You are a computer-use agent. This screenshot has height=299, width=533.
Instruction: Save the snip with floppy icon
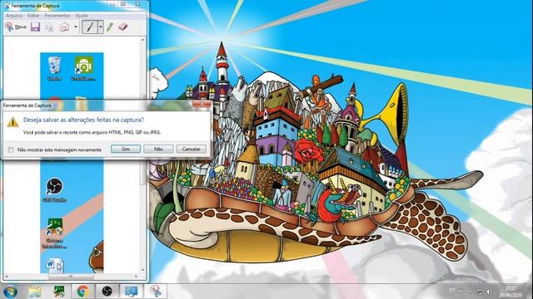[35, 27]
